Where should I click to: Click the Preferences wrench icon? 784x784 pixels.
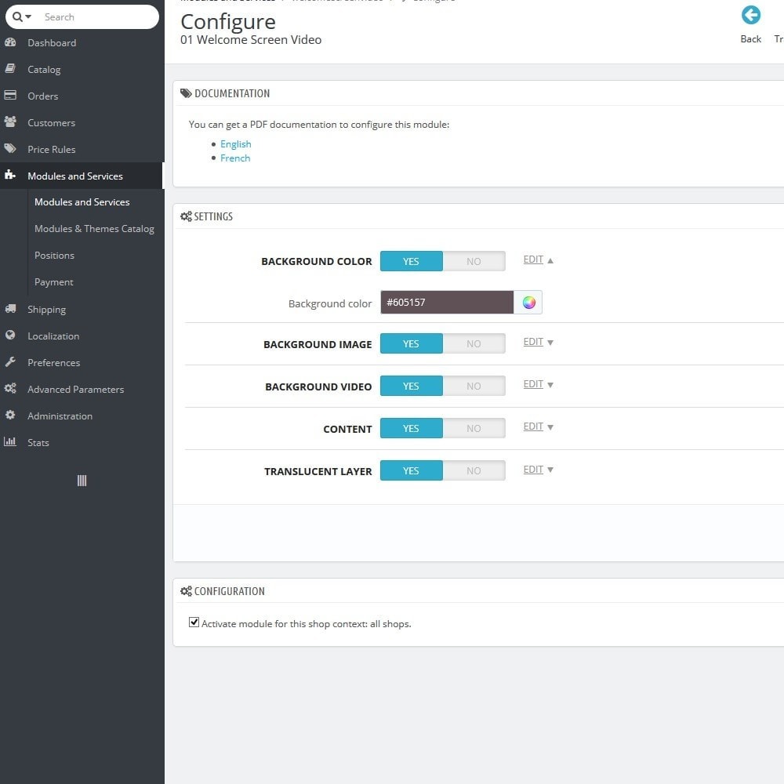pos(10,362)
